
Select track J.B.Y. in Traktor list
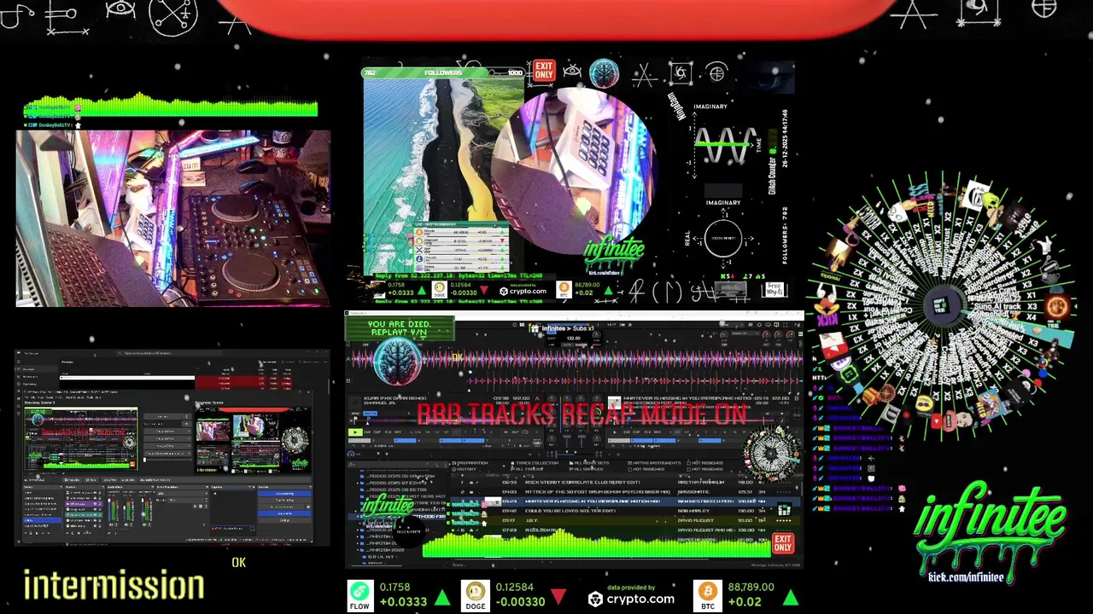627,520
